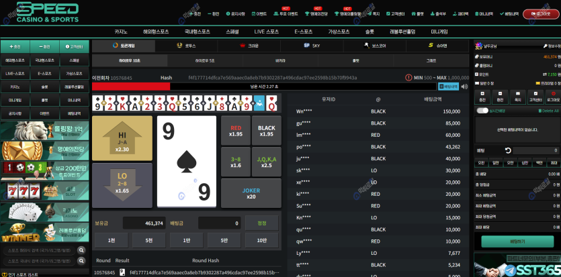Click the points exchange arrows icon
The height and width of the screenshot is (277, 561).
(544, 74)
